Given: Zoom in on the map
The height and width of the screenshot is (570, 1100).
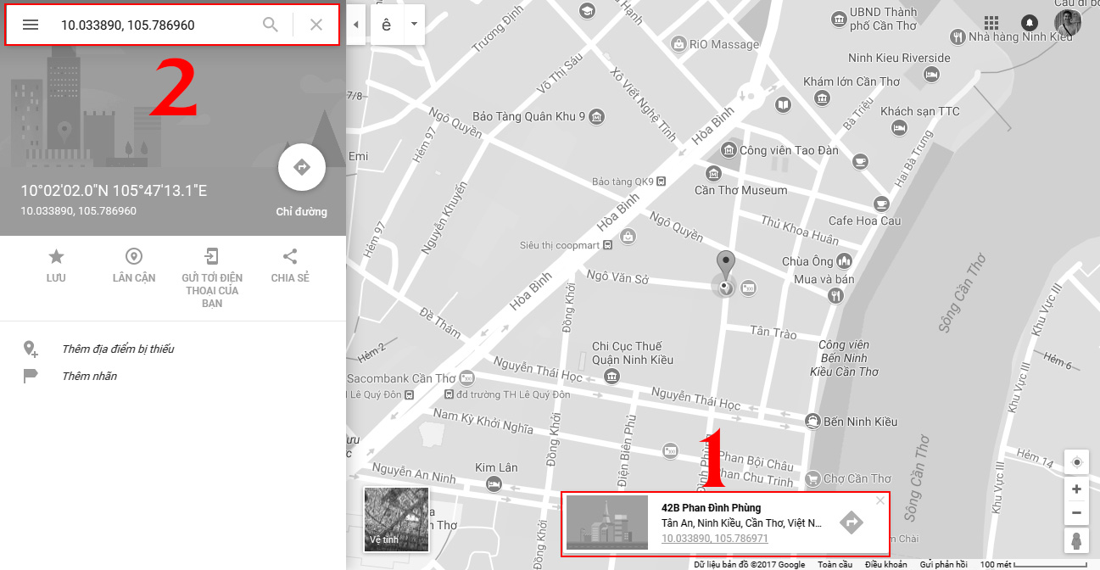Looking at the screenshot, I should point(1076,489).
